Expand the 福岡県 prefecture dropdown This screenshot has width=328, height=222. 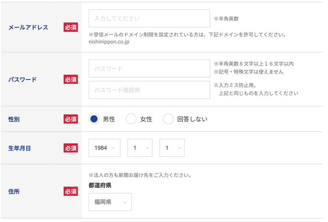point(110,202)
